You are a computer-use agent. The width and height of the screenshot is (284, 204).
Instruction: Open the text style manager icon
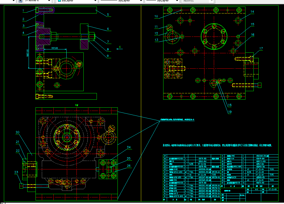pyautogui.click(x=20, y=1)
